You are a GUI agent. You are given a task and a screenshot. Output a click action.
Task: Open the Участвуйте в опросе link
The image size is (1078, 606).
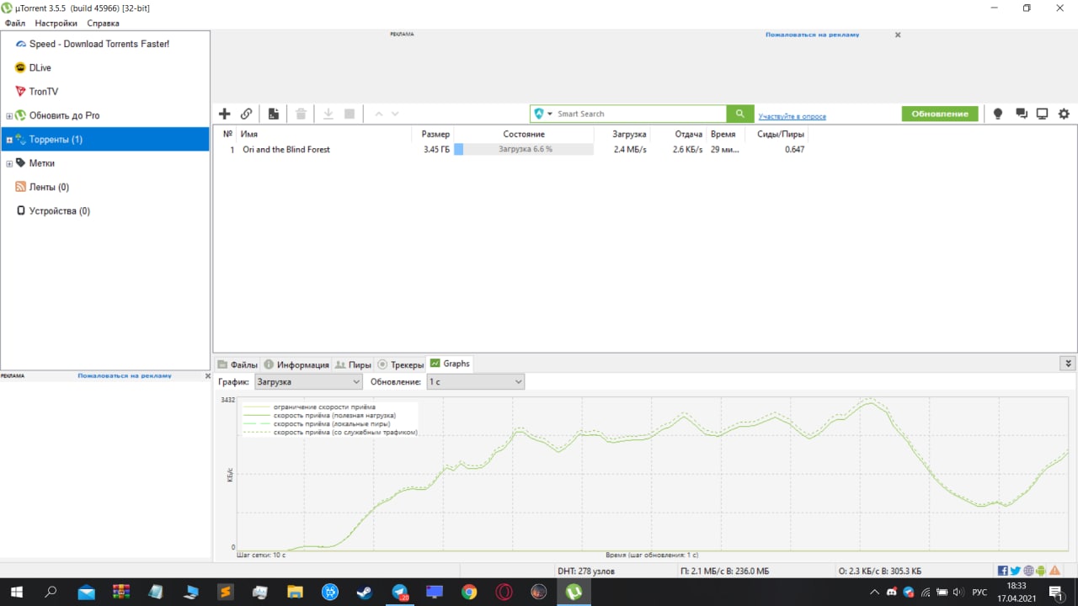792,116
